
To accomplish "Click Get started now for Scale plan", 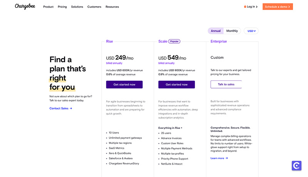I will coord(177,85).
